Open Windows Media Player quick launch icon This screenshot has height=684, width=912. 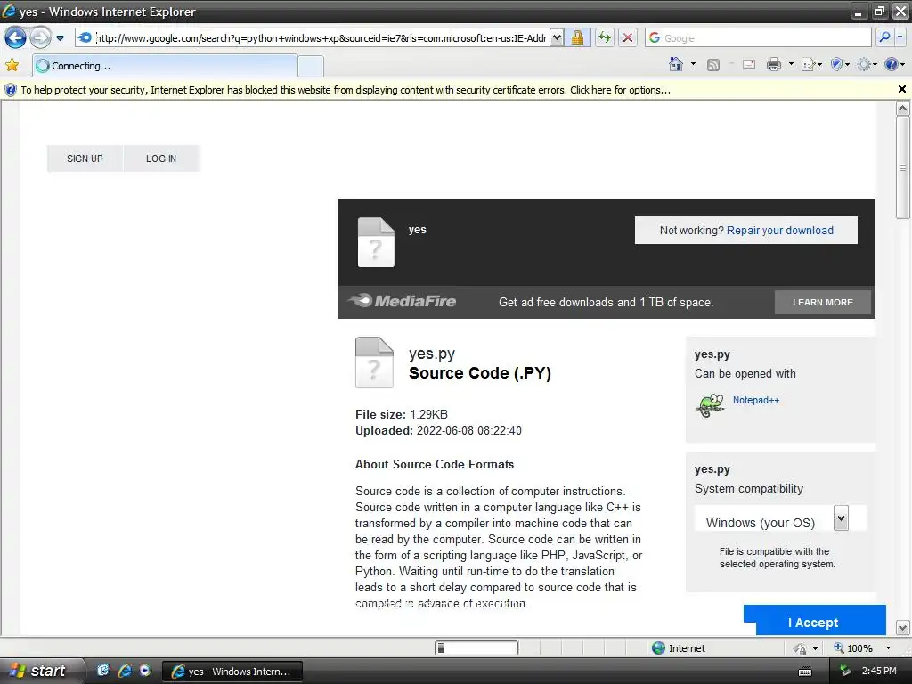tap(145, 671)
